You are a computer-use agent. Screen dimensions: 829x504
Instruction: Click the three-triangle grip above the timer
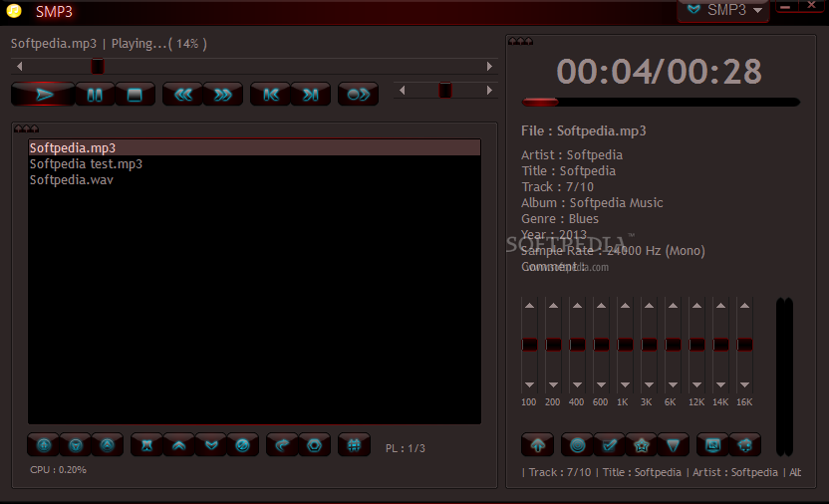pos(520,41)
